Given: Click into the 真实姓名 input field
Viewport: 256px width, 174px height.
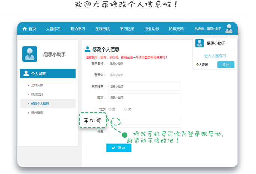Looking at the screenshot, I should 144,86.
